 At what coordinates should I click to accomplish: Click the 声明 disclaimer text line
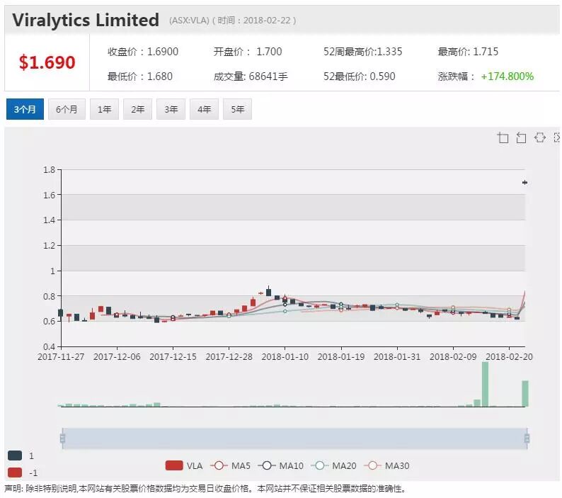pyautogui.click(x=205, y=489)
